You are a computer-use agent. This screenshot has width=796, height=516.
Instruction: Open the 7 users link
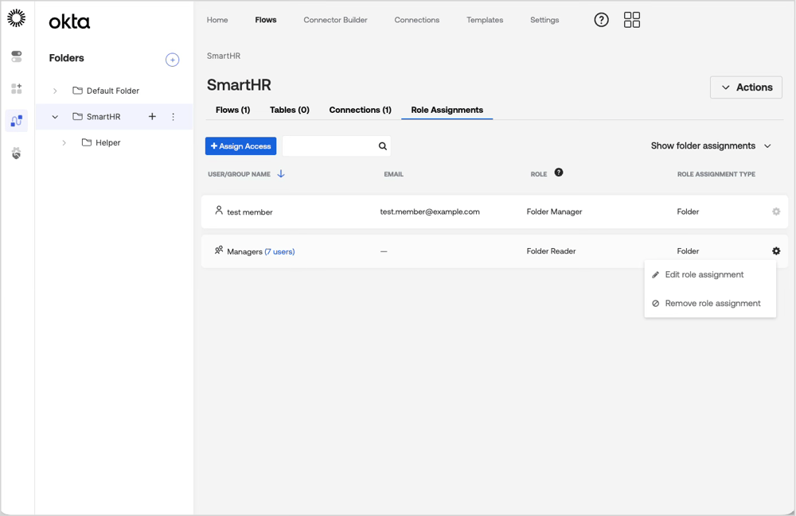pyautogui.click(x=279, y=251)
